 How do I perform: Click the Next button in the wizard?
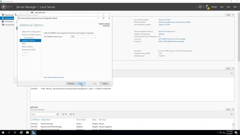81,84
